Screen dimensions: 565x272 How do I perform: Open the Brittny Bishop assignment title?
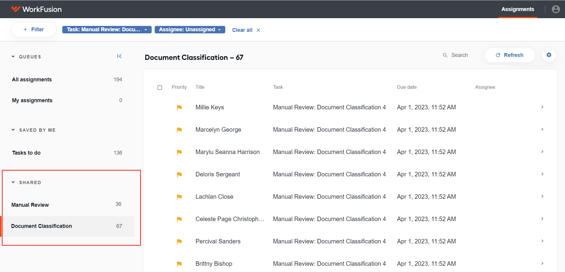click(214, 264)
